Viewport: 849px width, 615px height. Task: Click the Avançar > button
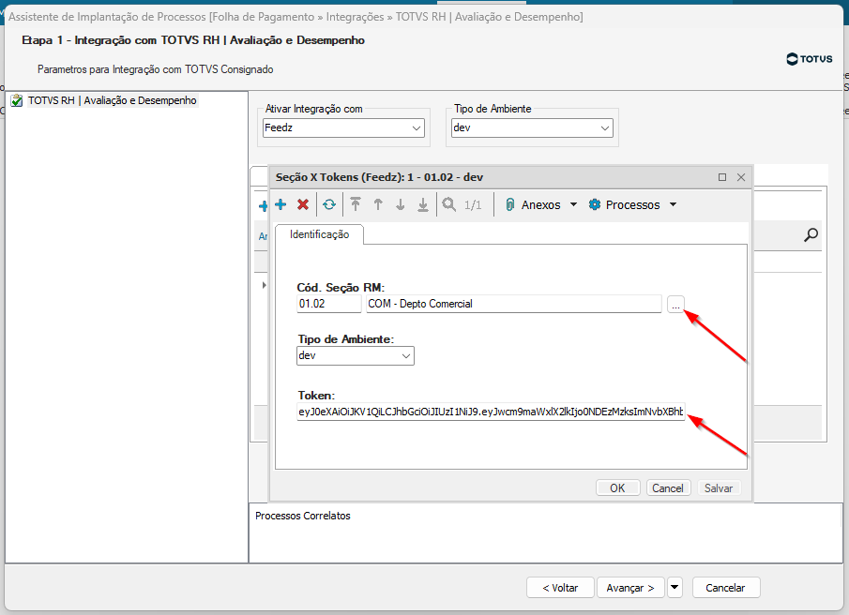click(x=630, y=588)
